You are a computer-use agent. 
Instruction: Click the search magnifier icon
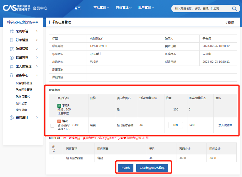pos(234,8)
